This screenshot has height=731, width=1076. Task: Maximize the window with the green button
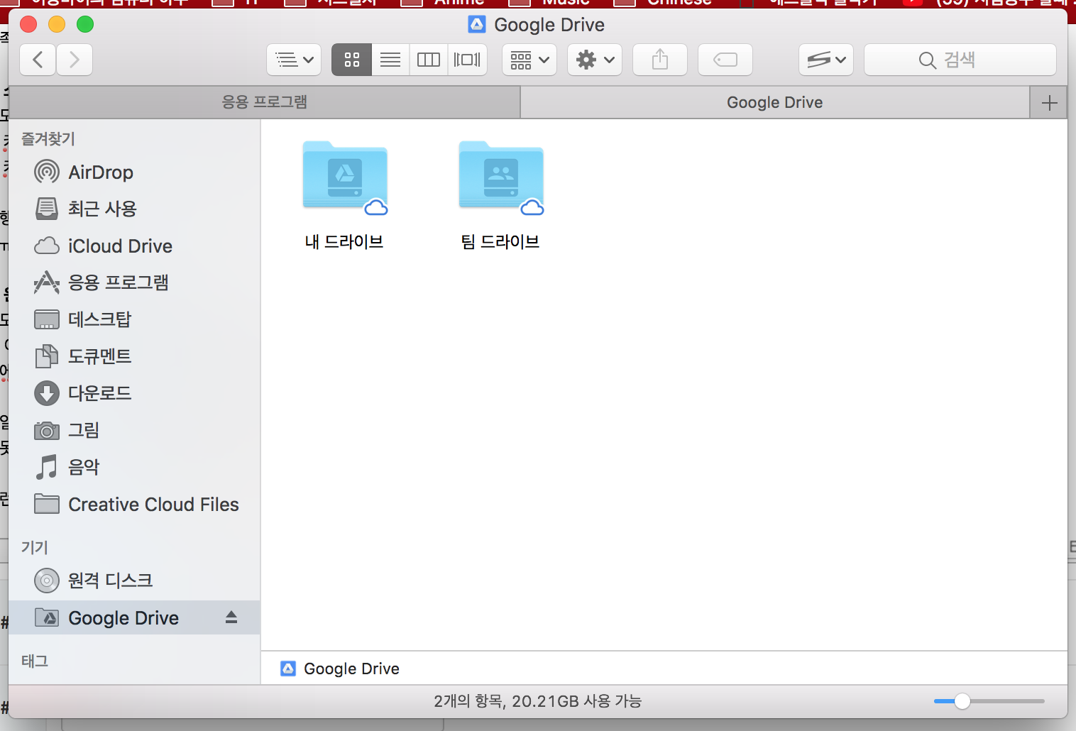click(85, 25)
